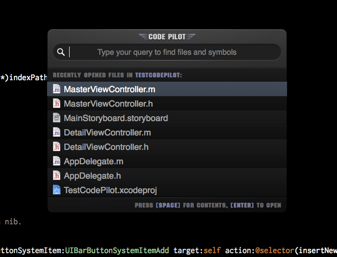Select the AppDelegate.m file name

point(94,161)
